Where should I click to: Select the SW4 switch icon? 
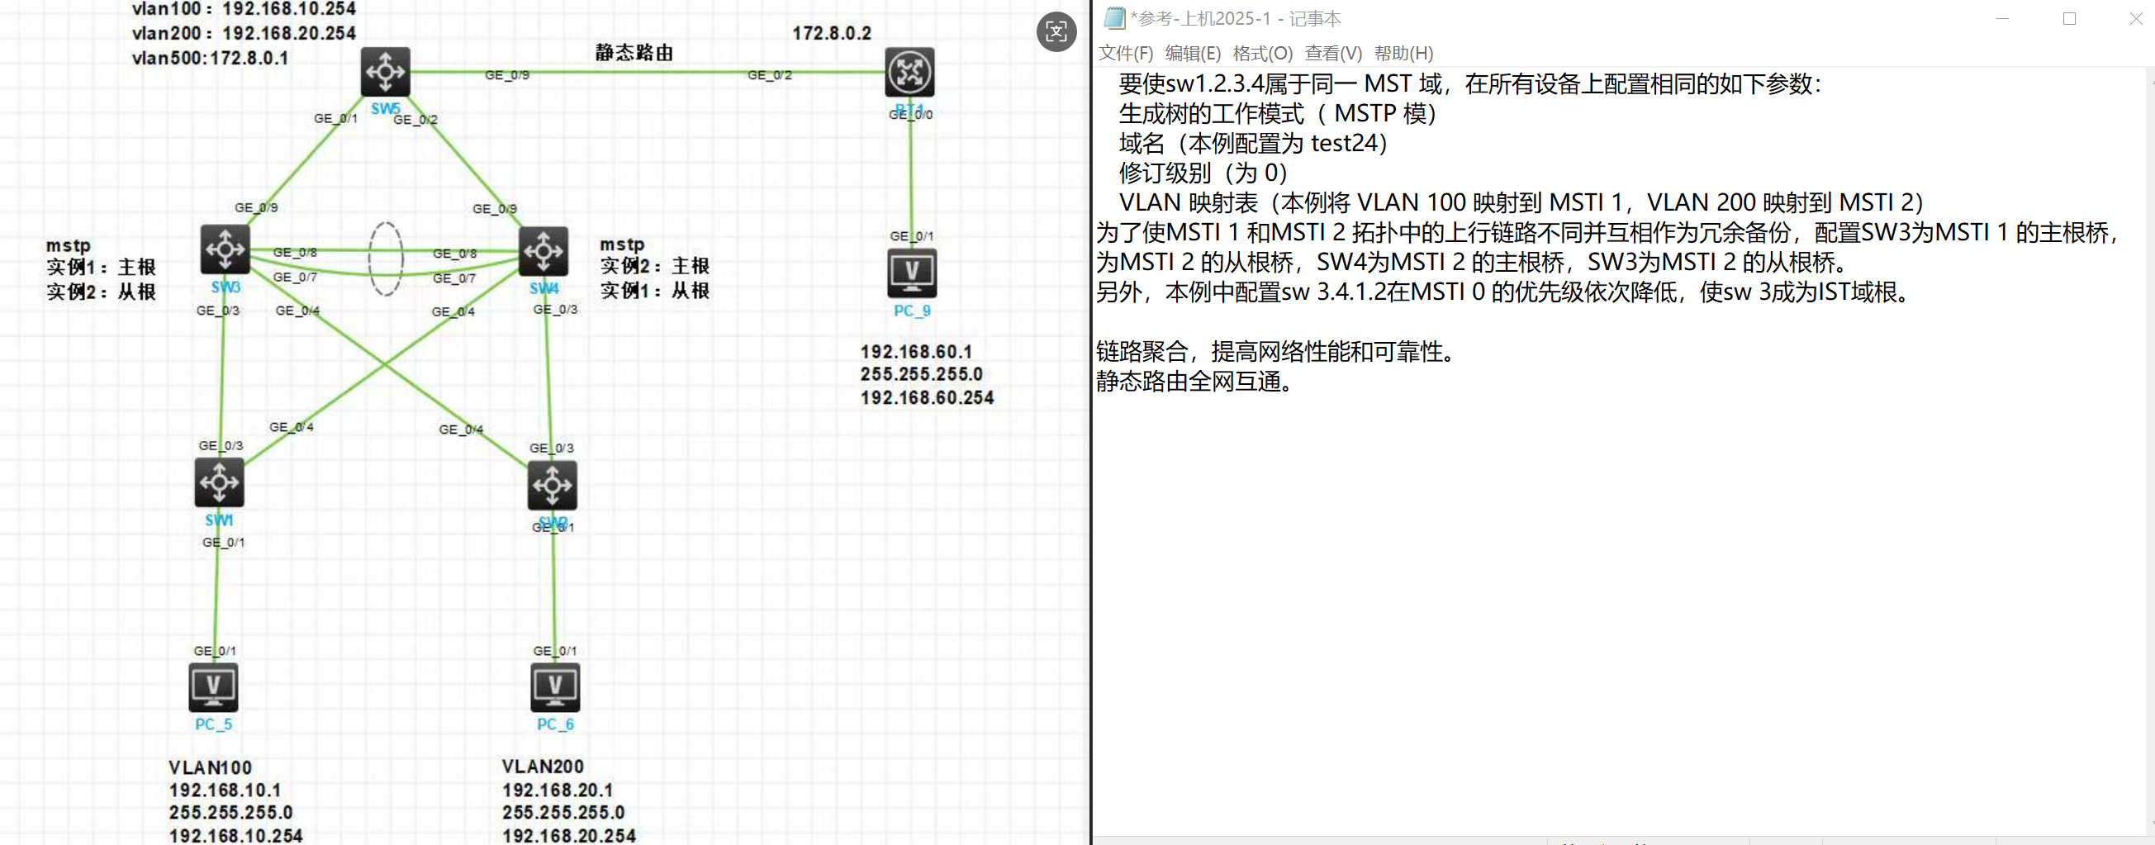(x=543, y=251)
